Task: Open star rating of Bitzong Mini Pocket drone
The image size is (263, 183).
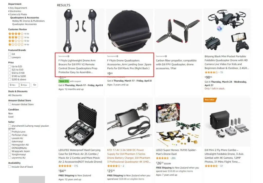Action: [x=211, y=72]
